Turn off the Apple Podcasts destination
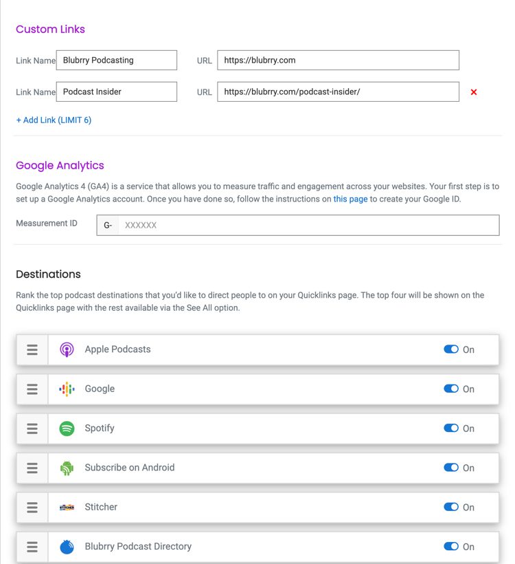The width and height of the screenshot is (515, 564). (451, 349)
